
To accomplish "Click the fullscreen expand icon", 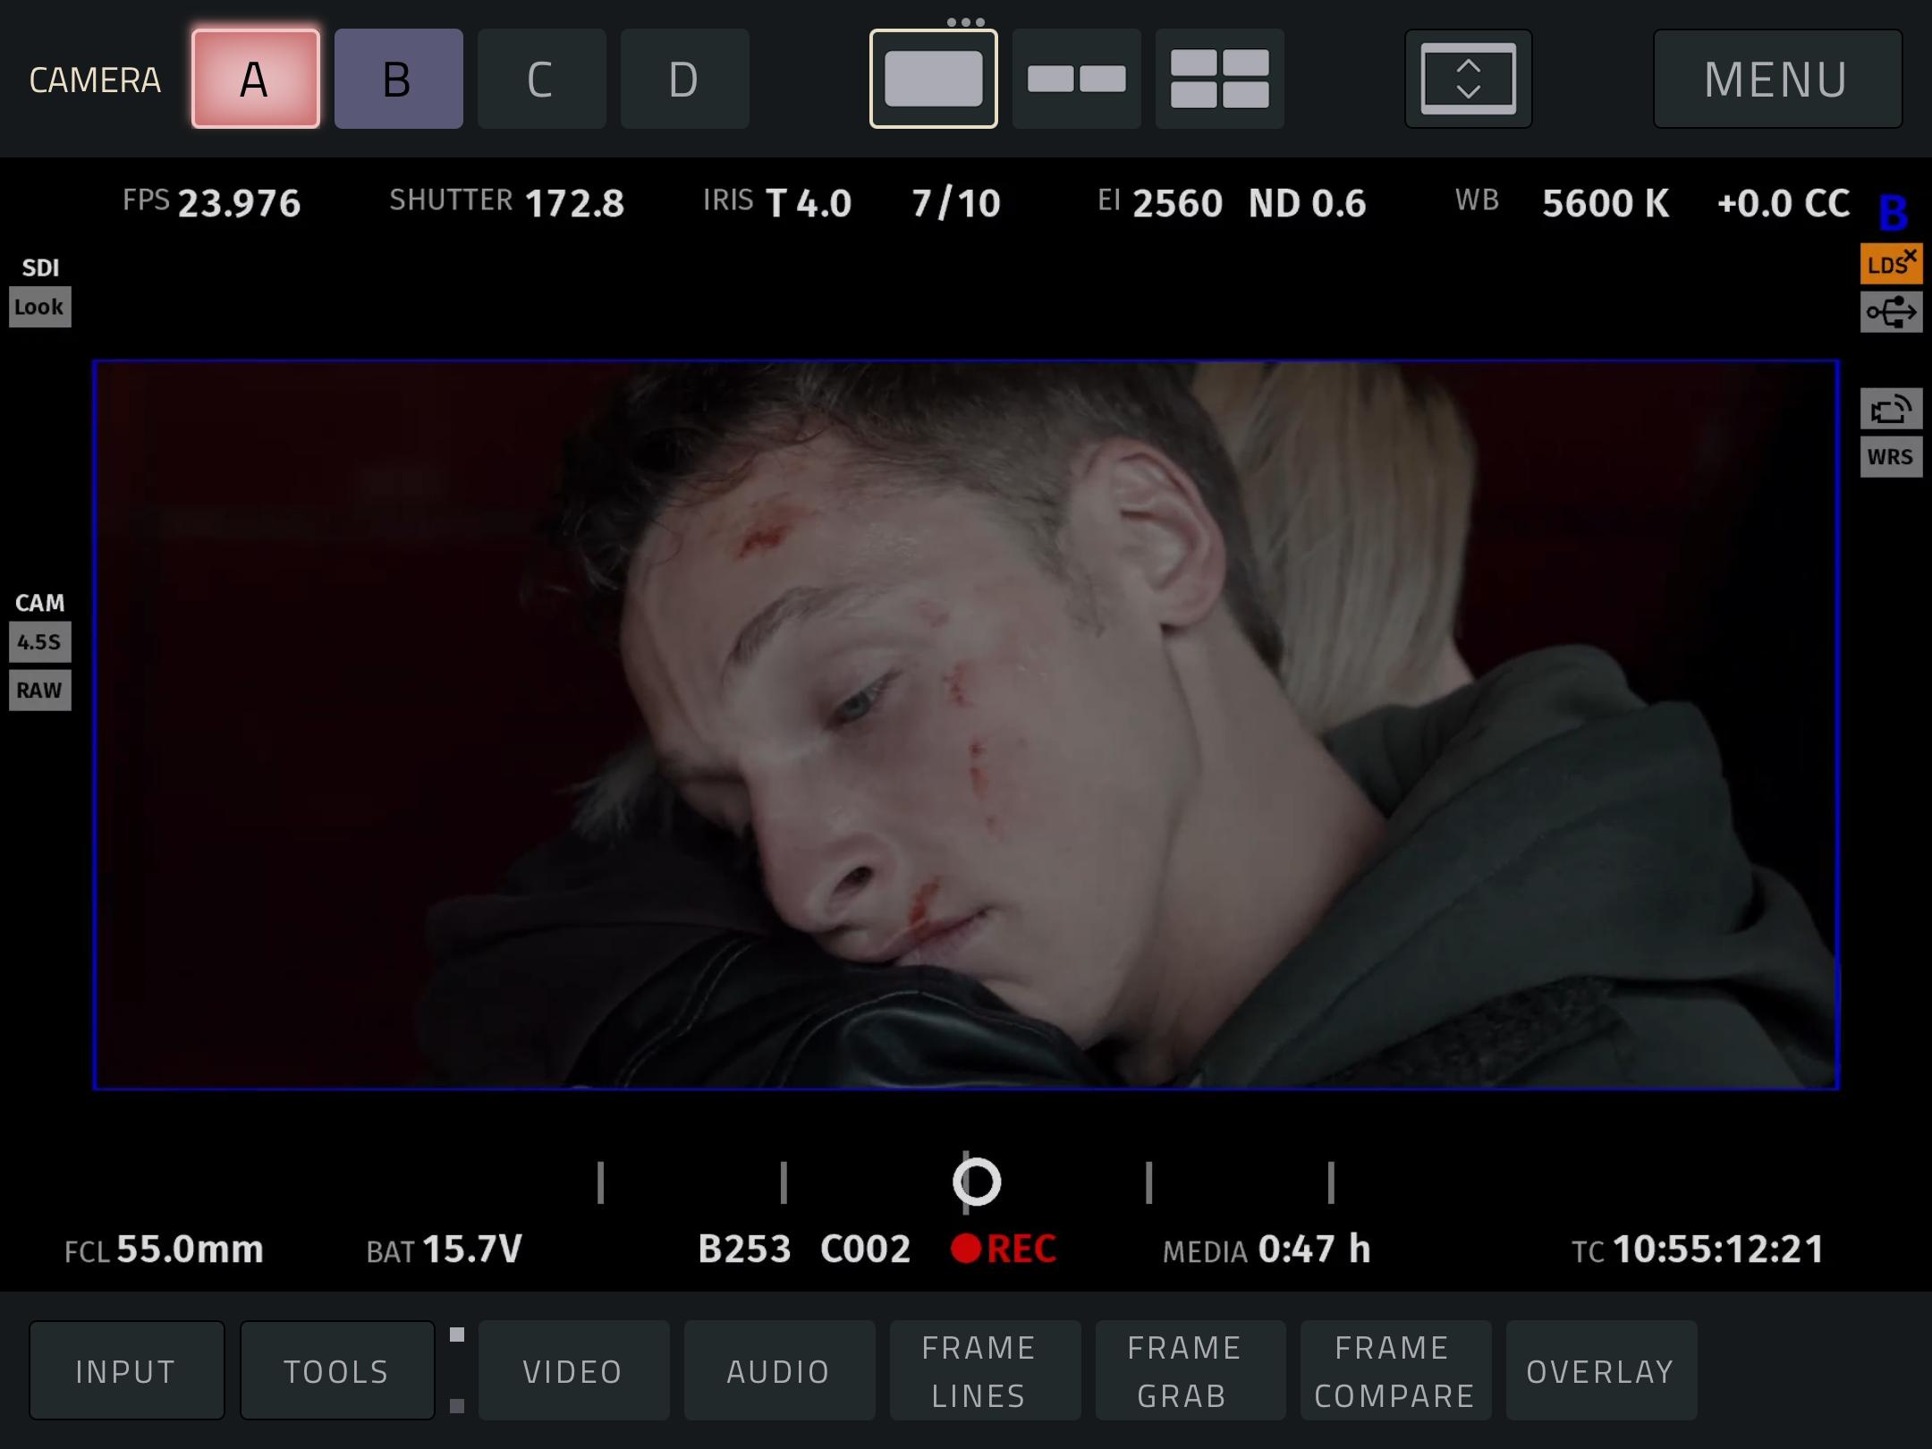I will pos(1468,79).
